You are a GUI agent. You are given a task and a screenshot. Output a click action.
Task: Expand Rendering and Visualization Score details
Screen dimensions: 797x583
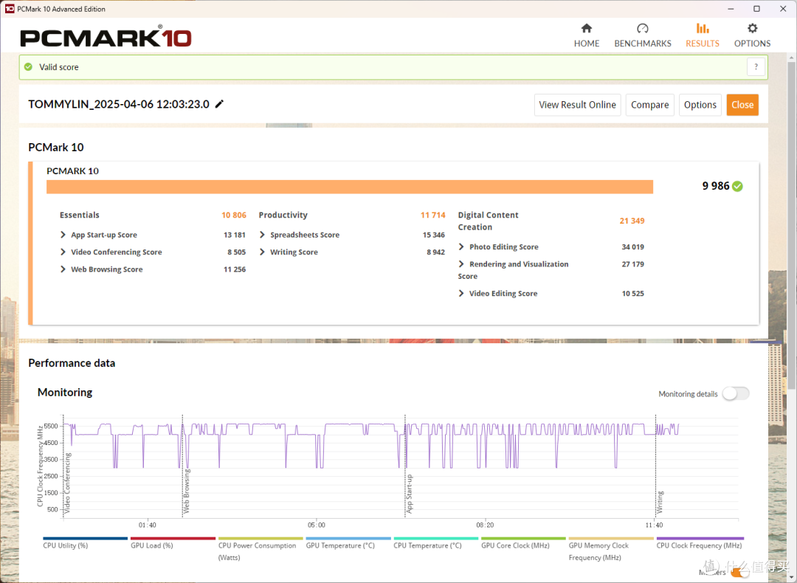point(461,264)
